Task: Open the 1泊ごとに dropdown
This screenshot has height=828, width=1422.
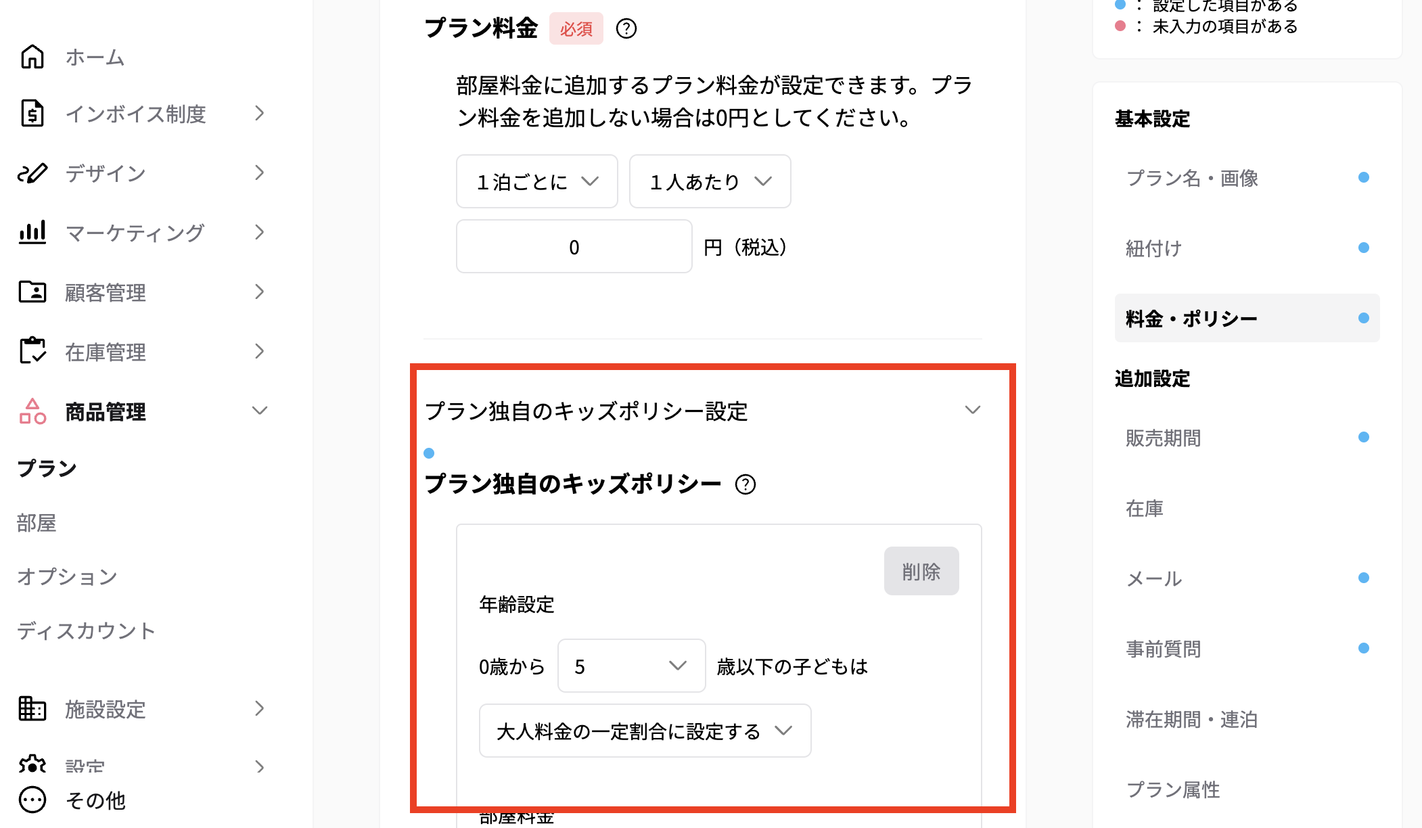Action: [x=536, y=181]
